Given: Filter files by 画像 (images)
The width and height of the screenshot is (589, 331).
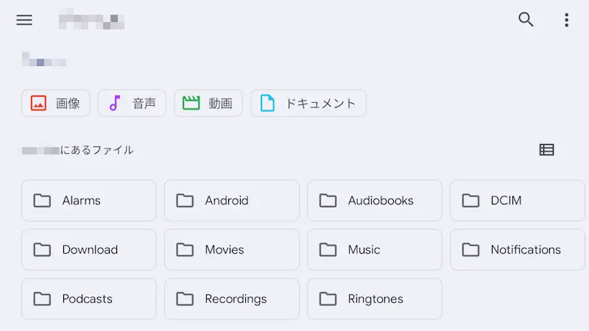Looking at the screenshot, I should coord(56,103).
